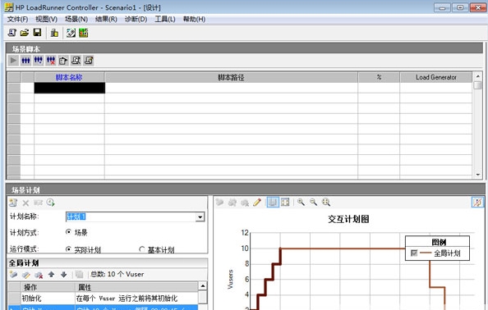Click the 操作 column header
This screenshot has height=310, width=488.
(x=48, y=287)
